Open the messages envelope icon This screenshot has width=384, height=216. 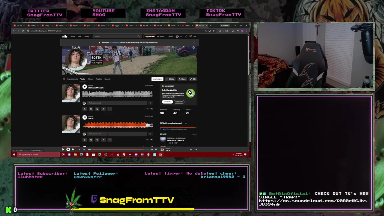coord(190,36)
